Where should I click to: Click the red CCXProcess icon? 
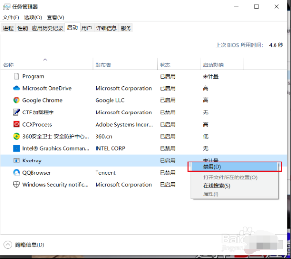click(16, 124)
